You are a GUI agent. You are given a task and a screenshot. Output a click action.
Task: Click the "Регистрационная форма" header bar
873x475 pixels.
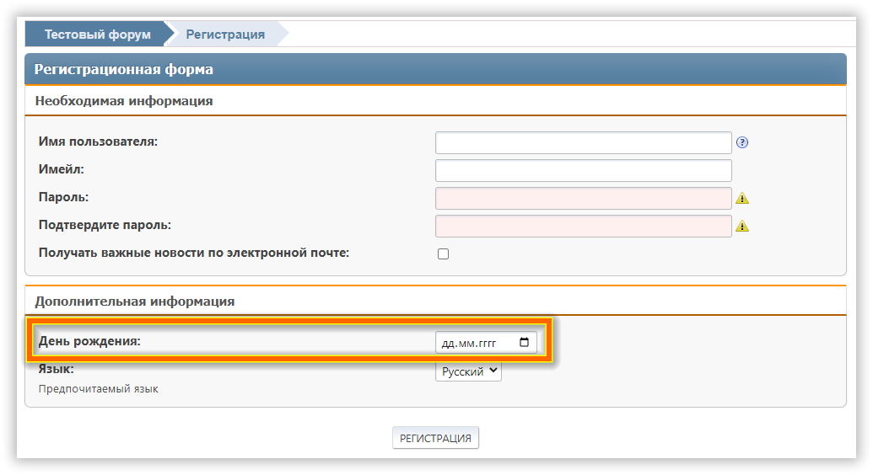123,69
